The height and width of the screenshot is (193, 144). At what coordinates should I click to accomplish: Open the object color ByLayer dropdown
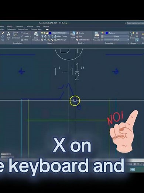tap(128, 33)
